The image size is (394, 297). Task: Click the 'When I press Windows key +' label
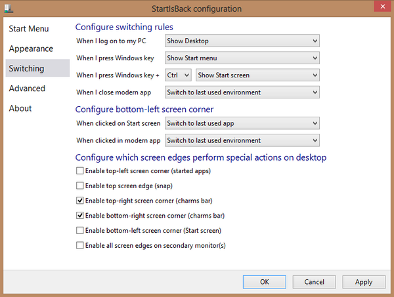tap(118, 75)
